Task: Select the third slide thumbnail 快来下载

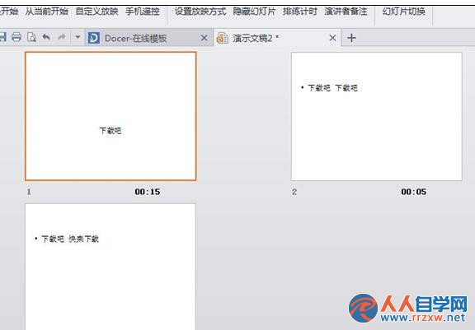Action: pyautogui.click(x=111, y=267)
